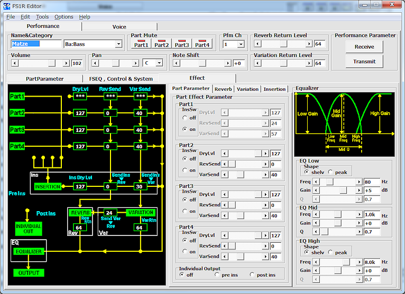
Task: Choose peak shape for EQ Low
Action: tap(330, 172)
